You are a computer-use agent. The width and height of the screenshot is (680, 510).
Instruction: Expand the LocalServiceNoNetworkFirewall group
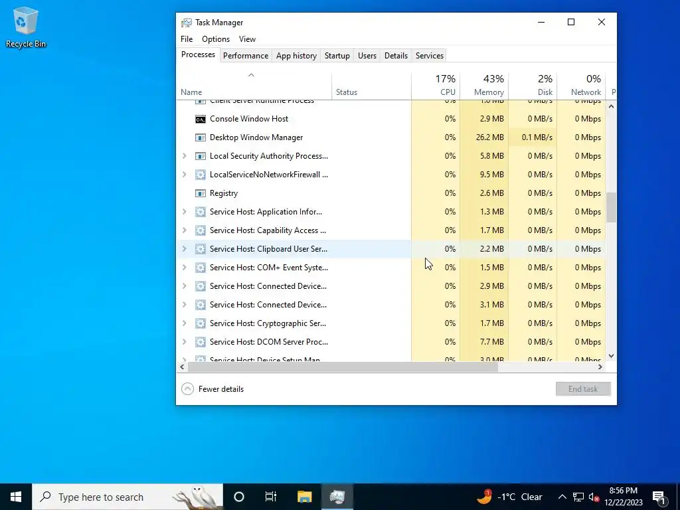[185, 175]
